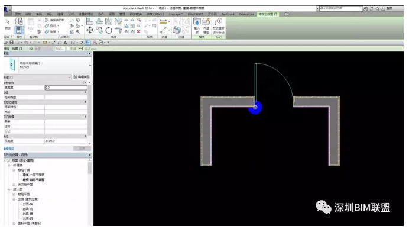
Task: Select the 建模-首层平面图 view
Action: (34, 180)
